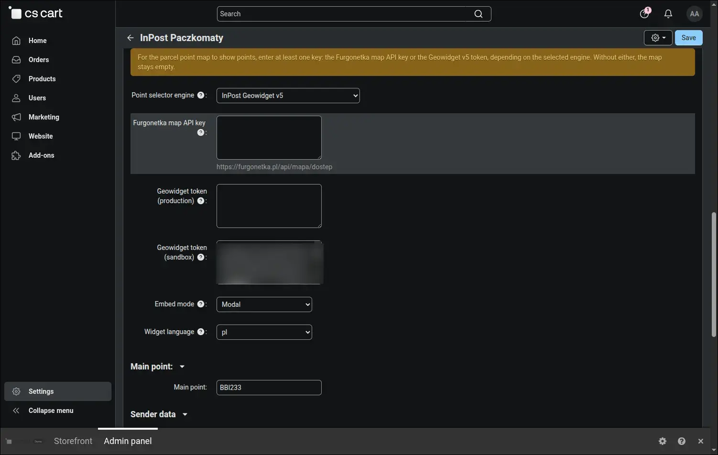Click the small demo store logo in bottom bar
The width and height of the screenshot is (718, 455).
click(x=24, y=441)
